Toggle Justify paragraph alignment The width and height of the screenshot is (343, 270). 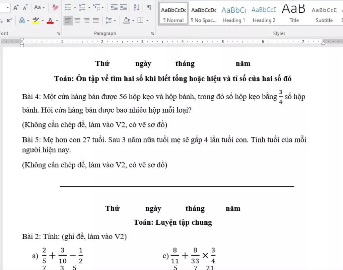tap(96, 20)
